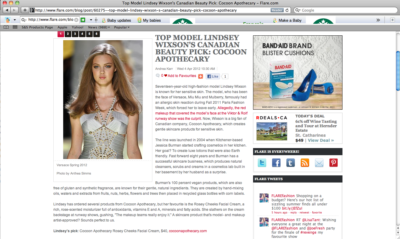Open Flare's email newsletter icon
The height and width of the screenshot is (239, 400).
tap(319, 163)
